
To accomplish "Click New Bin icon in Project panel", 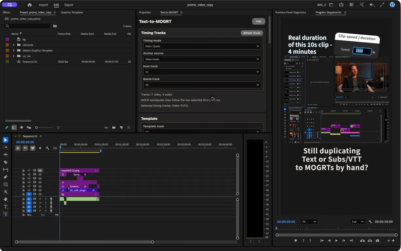I will click(114, 127).
